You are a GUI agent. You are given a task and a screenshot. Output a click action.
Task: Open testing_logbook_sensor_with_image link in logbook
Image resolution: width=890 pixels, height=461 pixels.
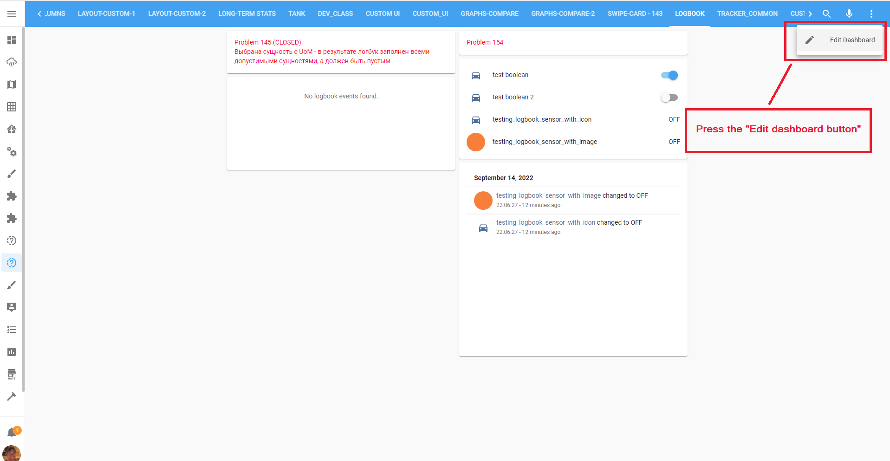[548, 195]
